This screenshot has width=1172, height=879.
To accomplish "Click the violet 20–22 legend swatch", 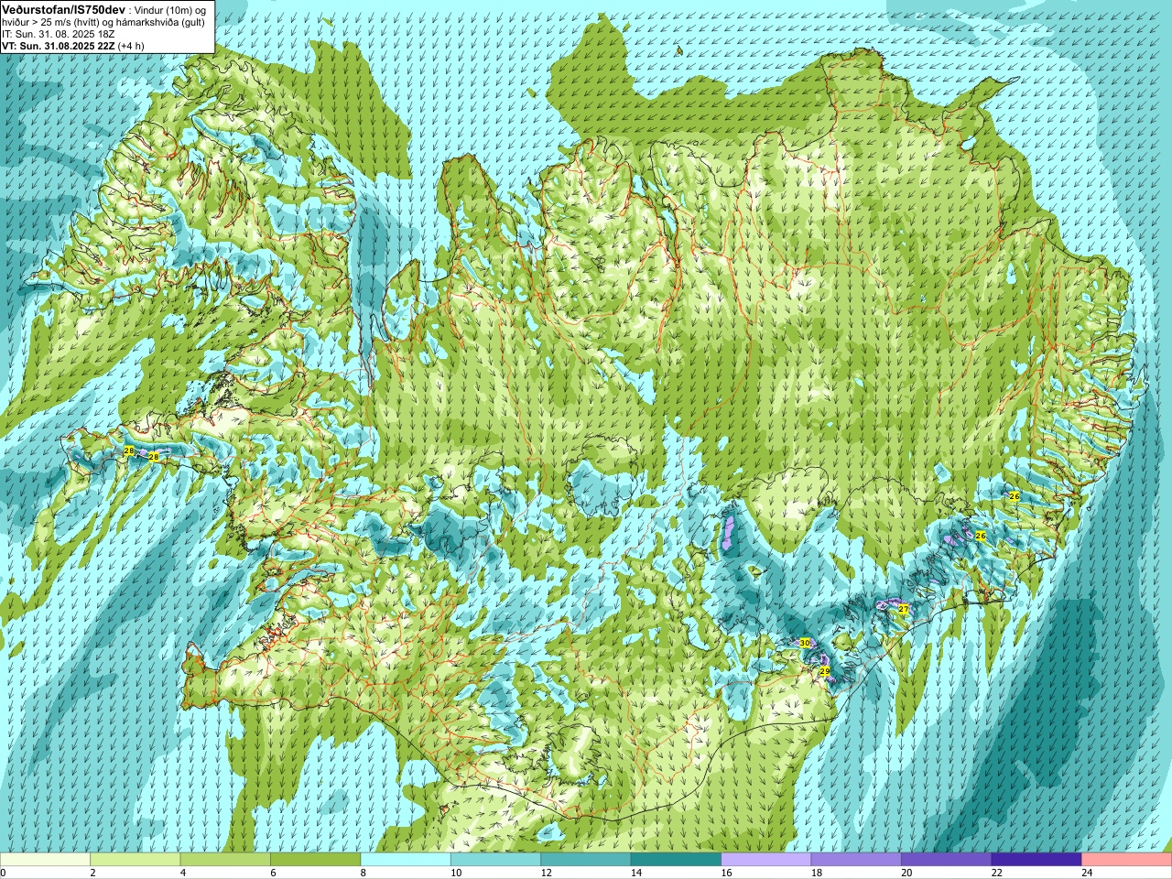I will (x=946, y=860).
